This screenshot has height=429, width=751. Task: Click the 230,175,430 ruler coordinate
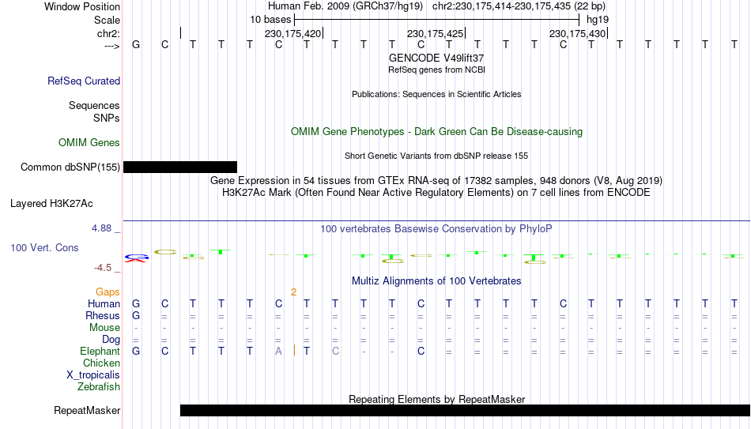pyautogui.click(x=577, y=33)
